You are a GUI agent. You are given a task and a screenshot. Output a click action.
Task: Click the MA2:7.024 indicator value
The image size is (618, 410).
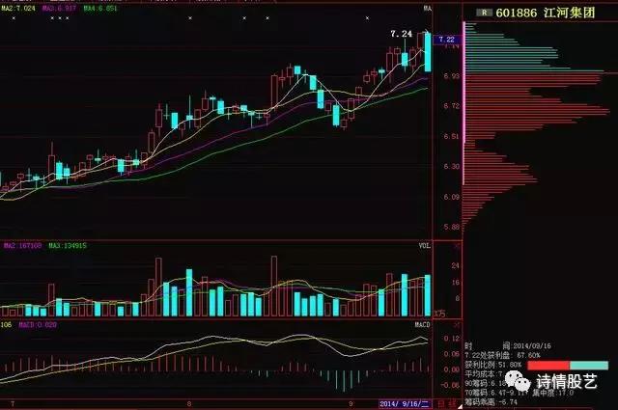(18, 8)
